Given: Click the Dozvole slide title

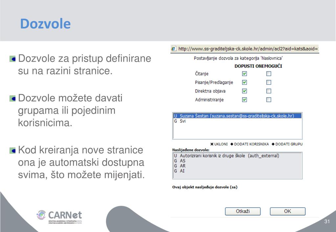Looking at the screenshot, I should 45,24.
